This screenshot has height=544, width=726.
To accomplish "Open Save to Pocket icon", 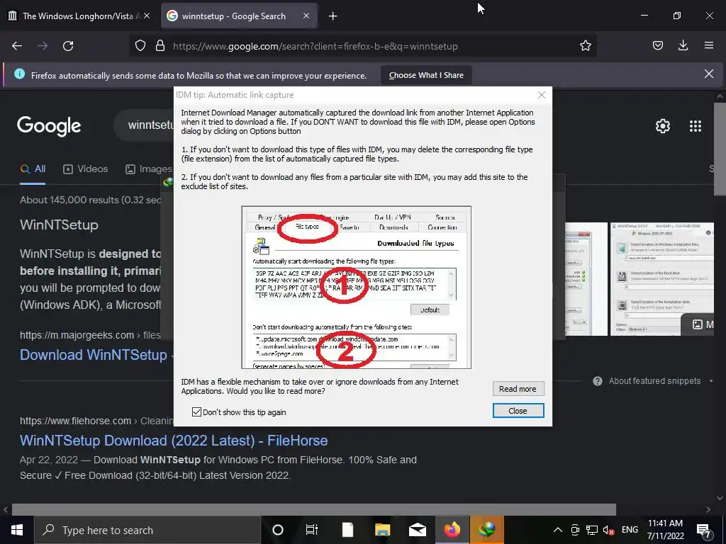I will [658, 46].
